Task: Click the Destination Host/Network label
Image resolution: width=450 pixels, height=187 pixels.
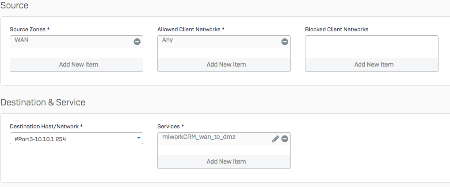Action: click(x=46, y=126)
